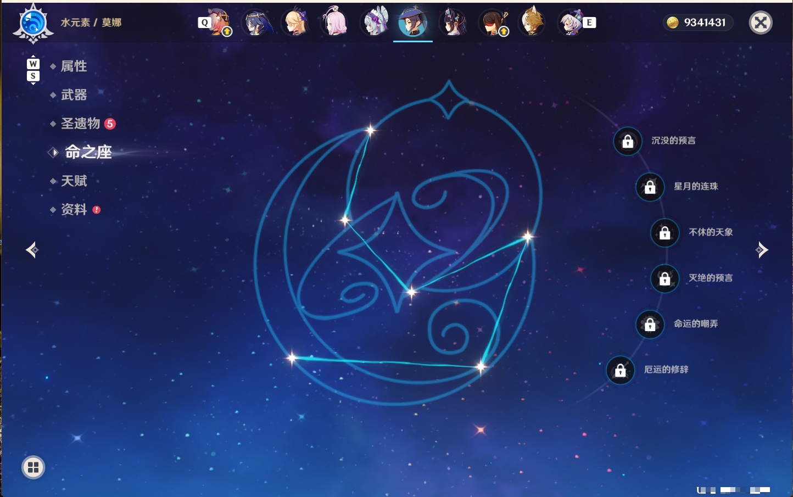Select the character with red eyepatch

click(x=493, y=23)
